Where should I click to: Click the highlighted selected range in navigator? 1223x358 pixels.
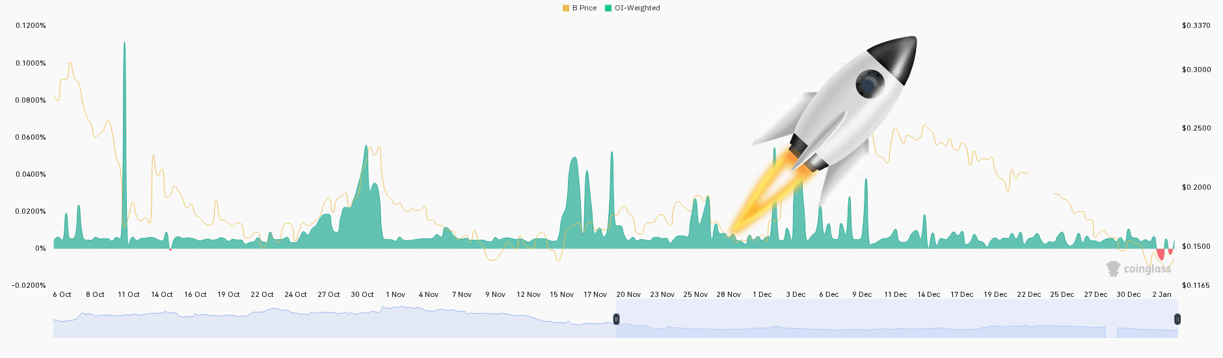pos(896,318)
